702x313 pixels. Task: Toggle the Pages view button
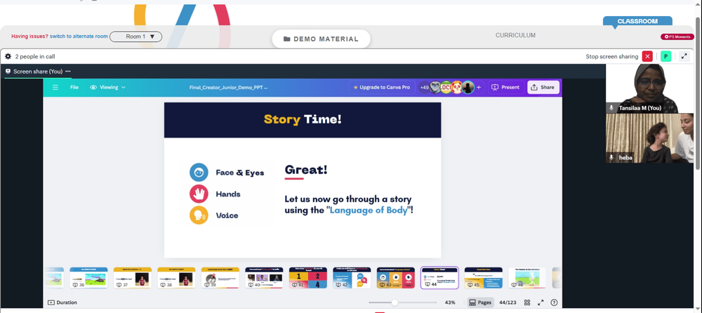(x=480, y=302)
